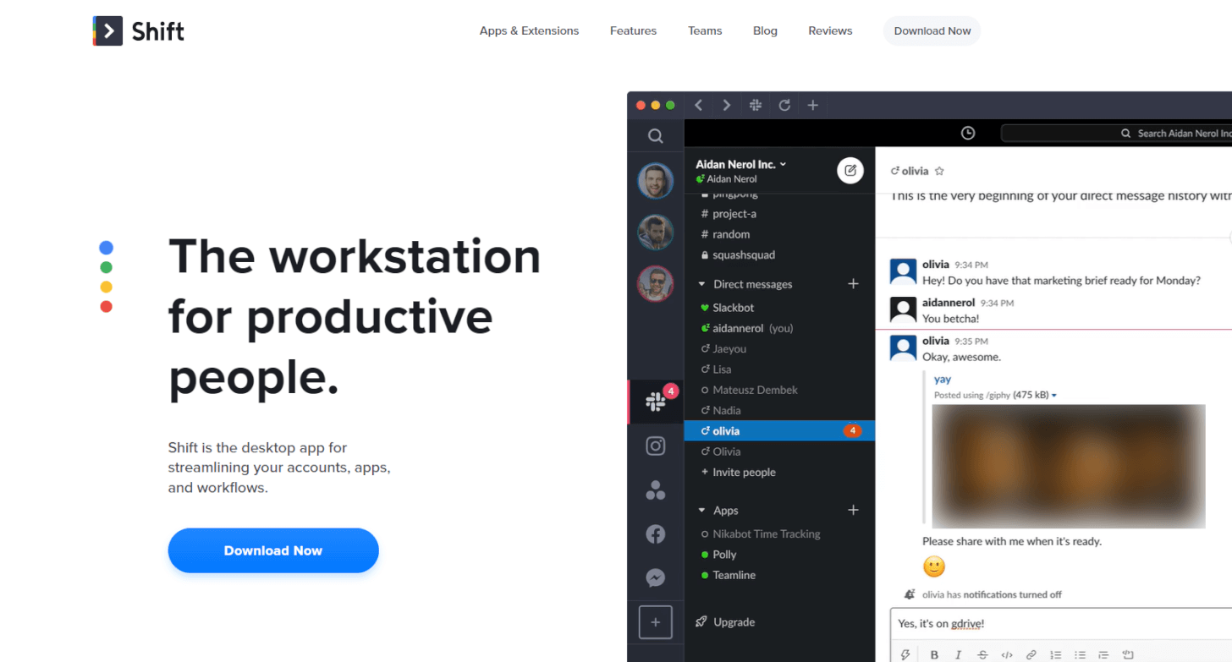Image resolution: width=1232 pixels, height=662 pixels.
Task: Switch to the top account avatar in the sidebar
Action: click(656, 180)
